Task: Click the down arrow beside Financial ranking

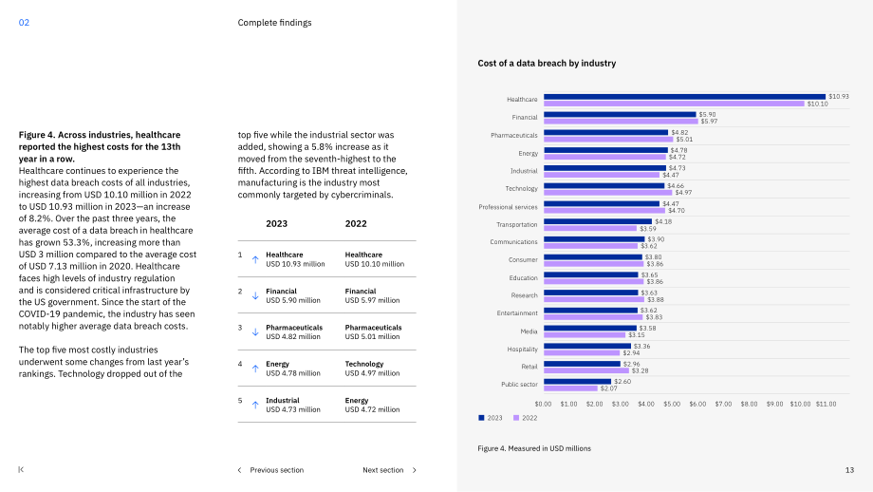Action: [255, 296]
